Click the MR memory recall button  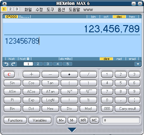pyautogui.click(x=83, y=120)
